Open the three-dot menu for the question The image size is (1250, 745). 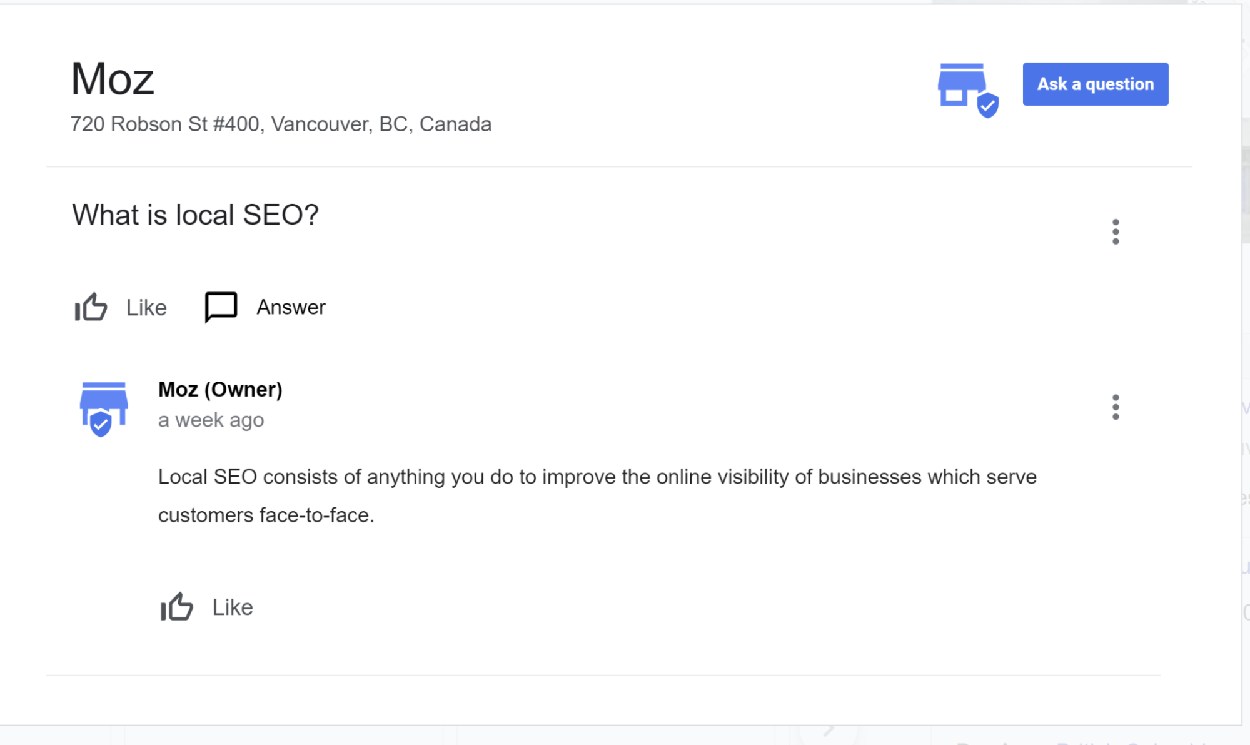(x=1115, y=232)
